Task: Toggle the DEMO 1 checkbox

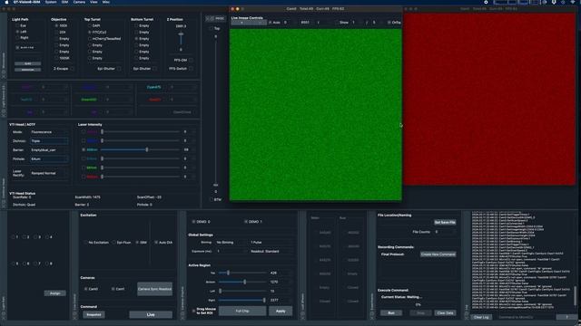Action: pyautogui.click(x=246, y=222)
